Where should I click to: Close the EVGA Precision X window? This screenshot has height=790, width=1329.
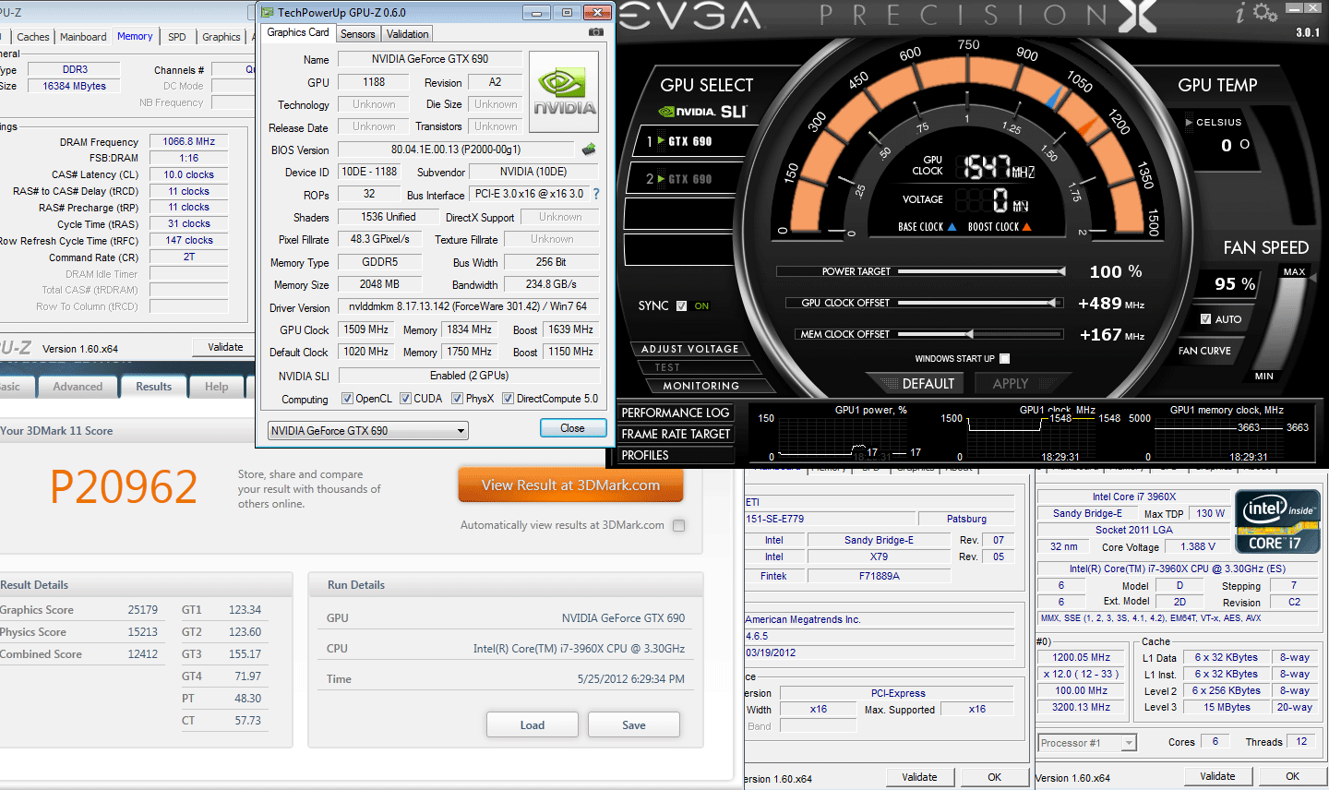coord(1315,8)
